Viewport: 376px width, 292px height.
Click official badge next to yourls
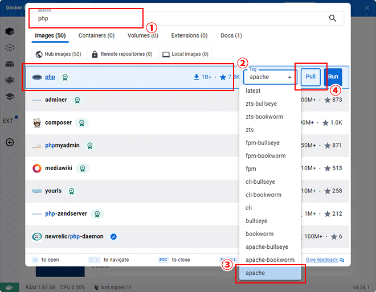(71, 191)
